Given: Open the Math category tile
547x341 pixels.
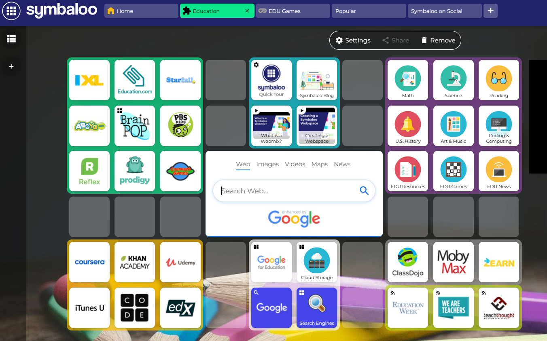Looking at the screenshot, I should (x=408, y=80).
